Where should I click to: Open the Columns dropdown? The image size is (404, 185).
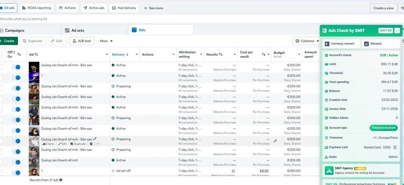[307, 41]
